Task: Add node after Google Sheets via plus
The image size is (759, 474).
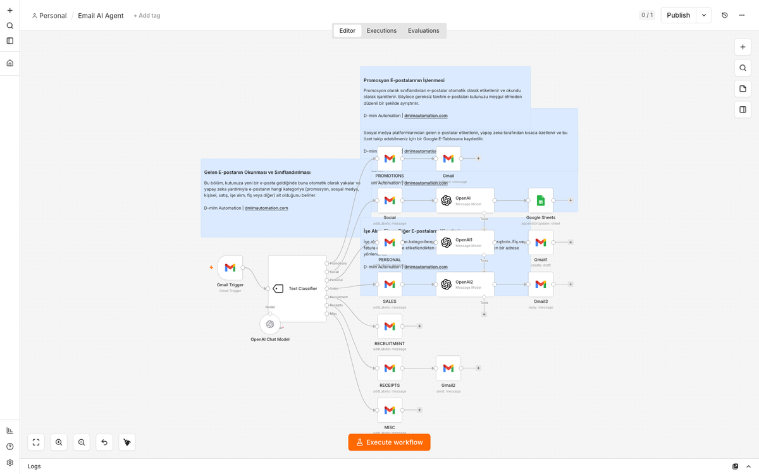Action: click(x=571, y=200)
